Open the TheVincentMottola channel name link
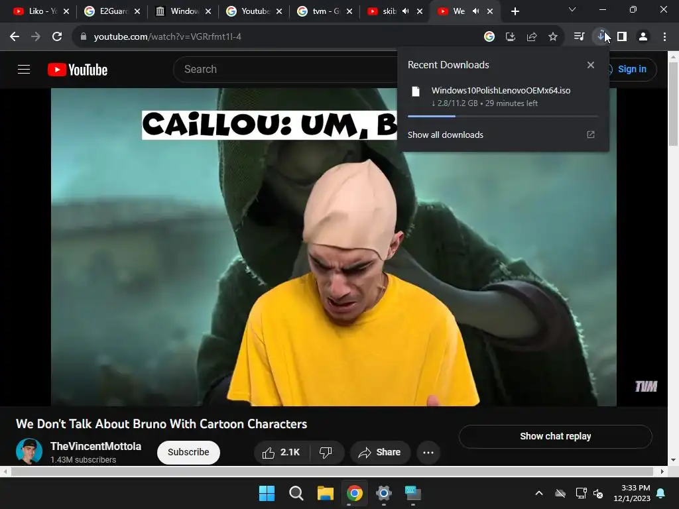Screen dimensions: 679x509 [95, 446]
